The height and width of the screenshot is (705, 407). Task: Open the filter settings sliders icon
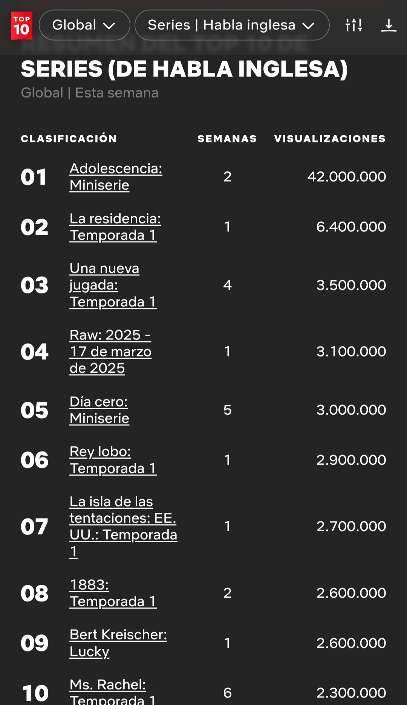pos(353,25)
